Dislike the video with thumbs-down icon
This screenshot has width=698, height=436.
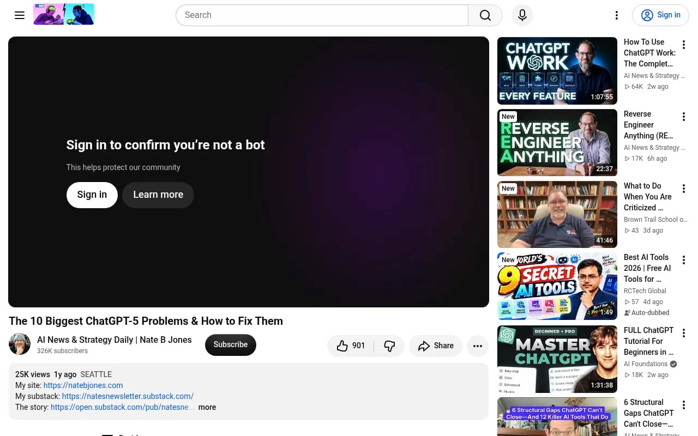pyautogui.click(x=389, y=346)
